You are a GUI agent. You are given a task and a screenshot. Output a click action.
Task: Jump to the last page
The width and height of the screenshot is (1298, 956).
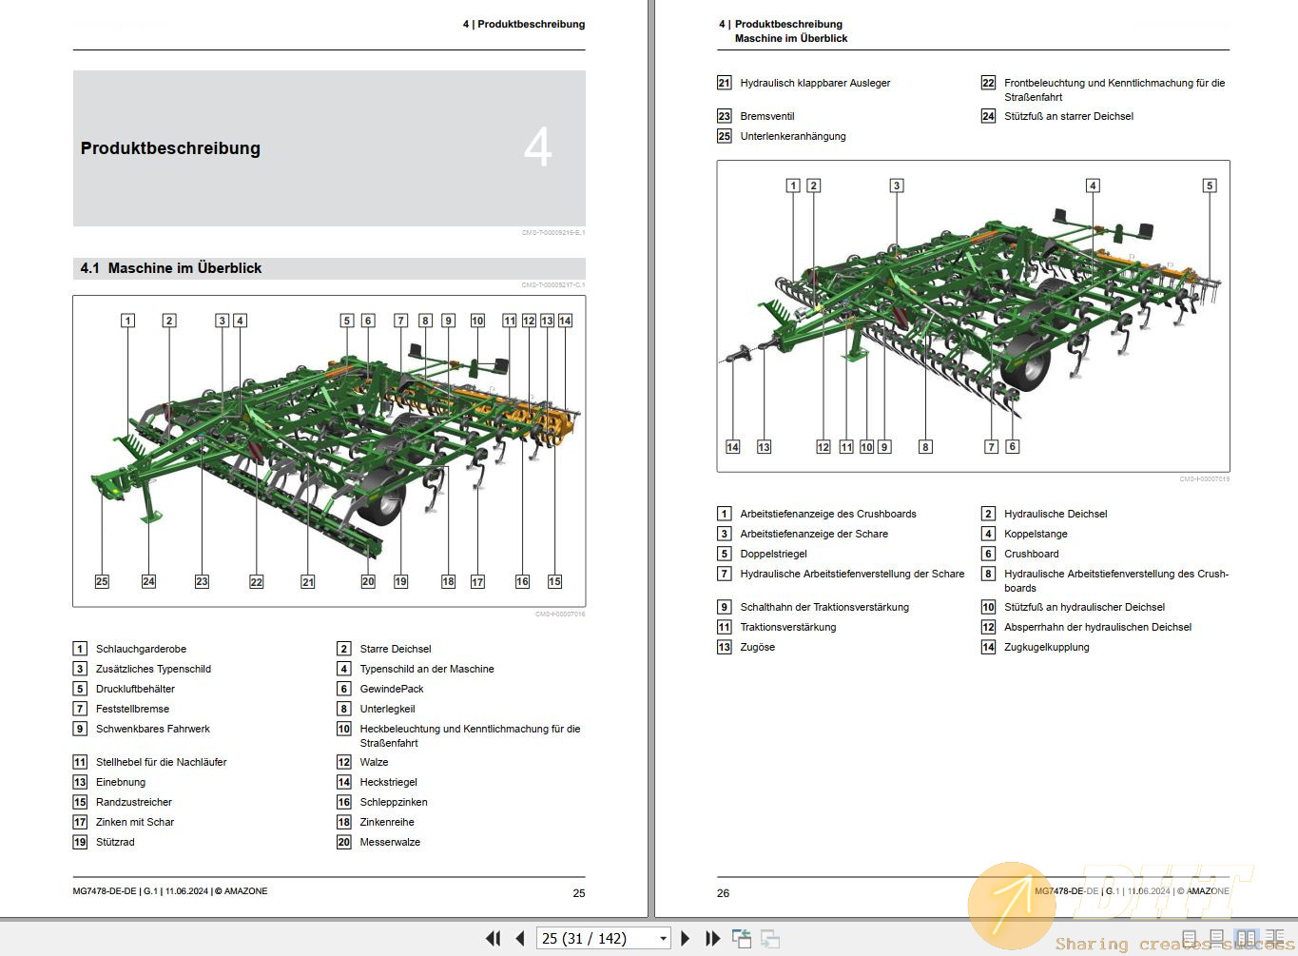click(x=712, y=938)
